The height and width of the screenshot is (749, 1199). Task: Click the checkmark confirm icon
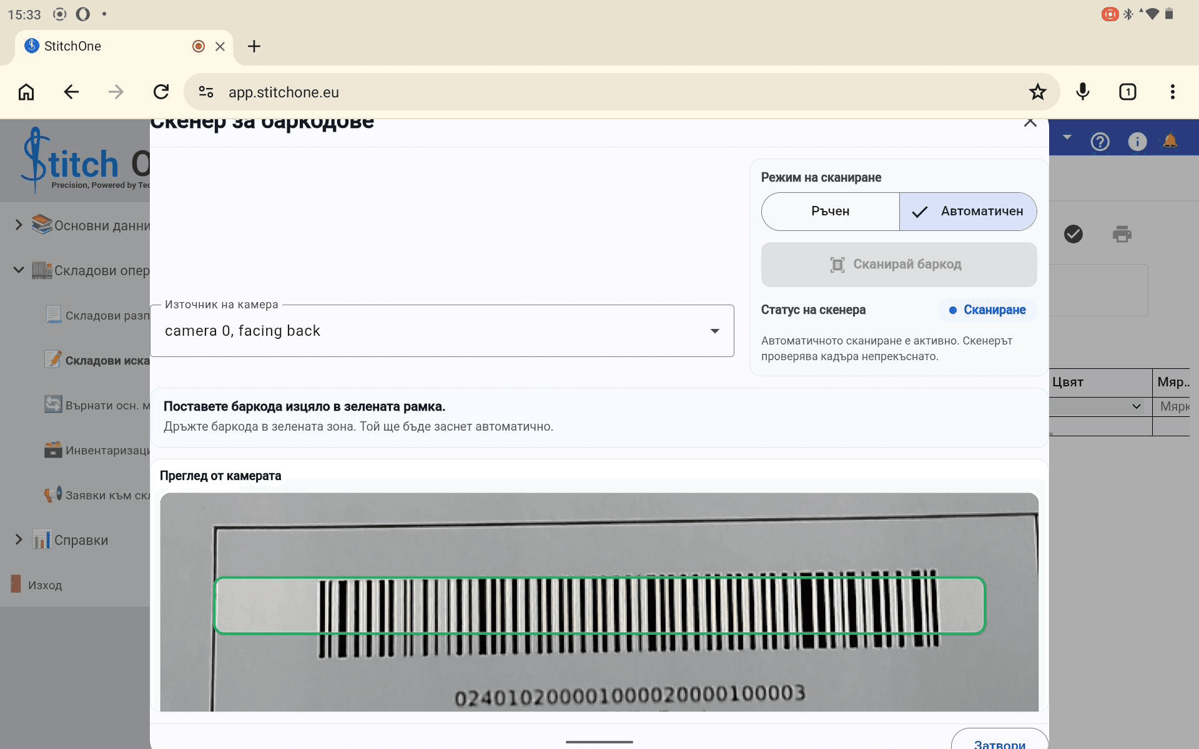(x=1073, y=234)
